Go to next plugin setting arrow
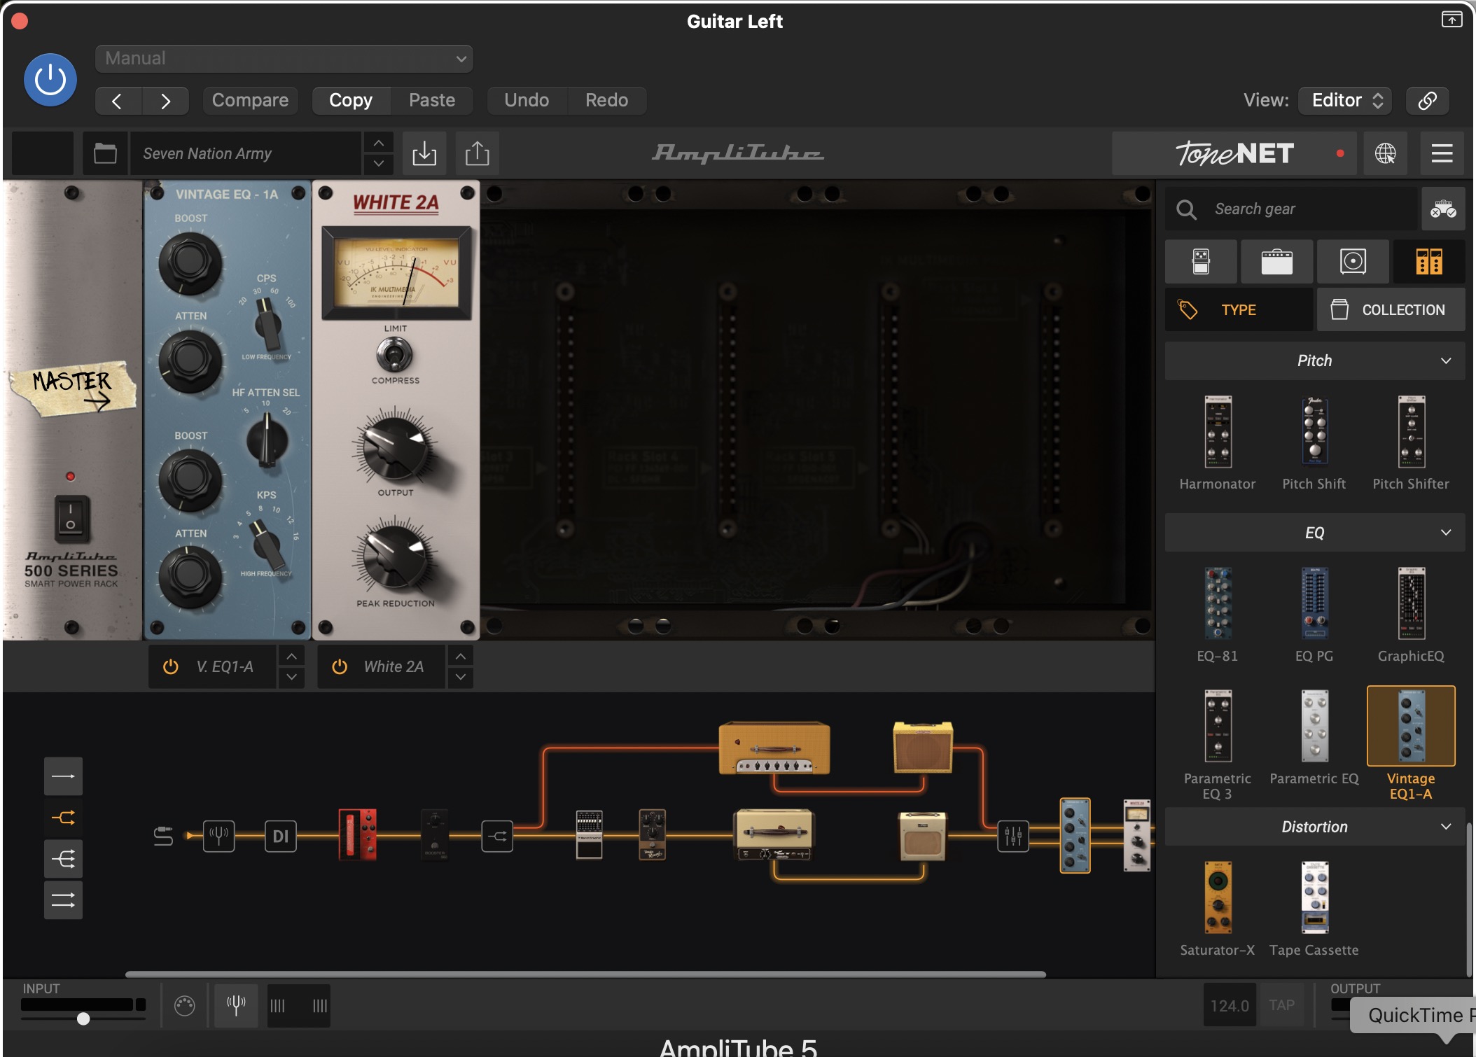1476x1057 pixels. (165, 101)
